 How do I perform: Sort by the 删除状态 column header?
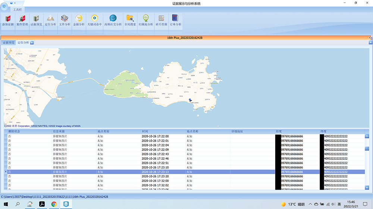pos(29,131)
